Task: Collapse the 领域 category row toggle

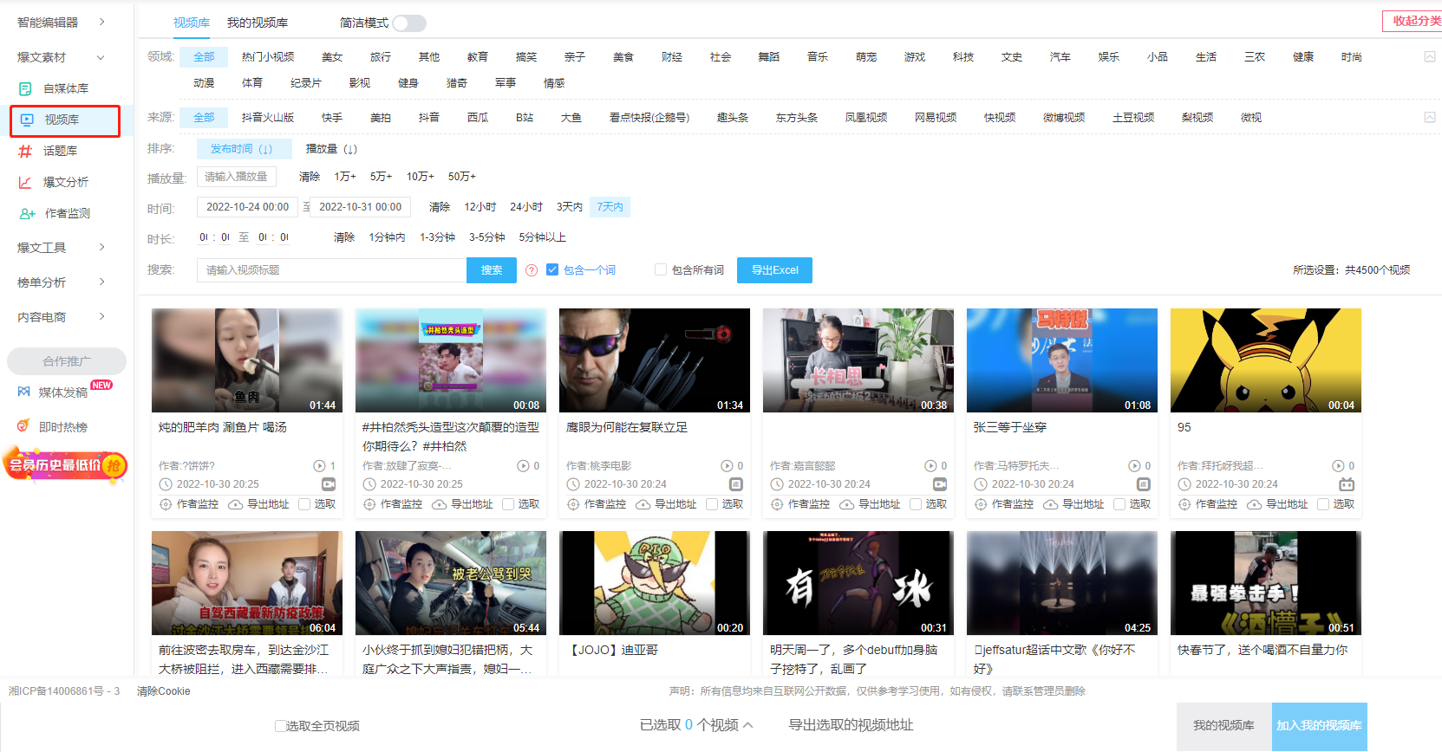Action: point(1430,56)
